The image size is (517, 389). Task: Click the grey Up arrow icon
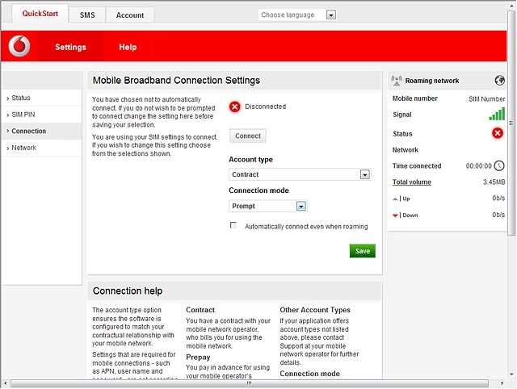tap(395, 199)
